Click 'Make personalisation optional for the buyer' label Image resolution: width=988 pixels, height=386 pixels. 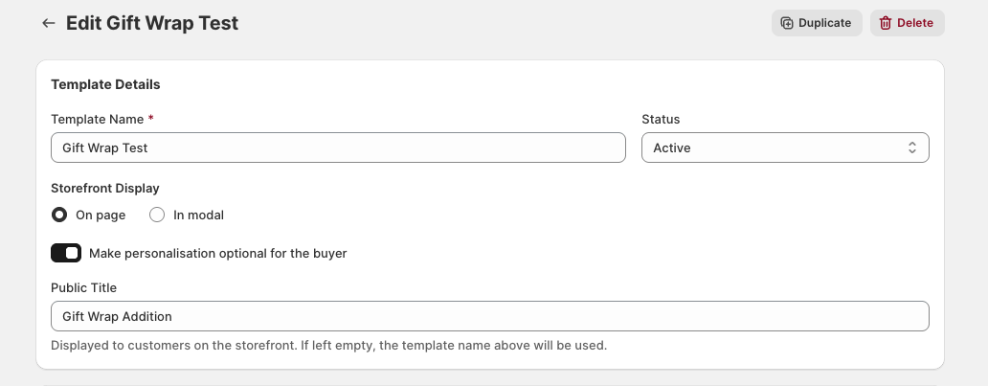pos(218,254)
